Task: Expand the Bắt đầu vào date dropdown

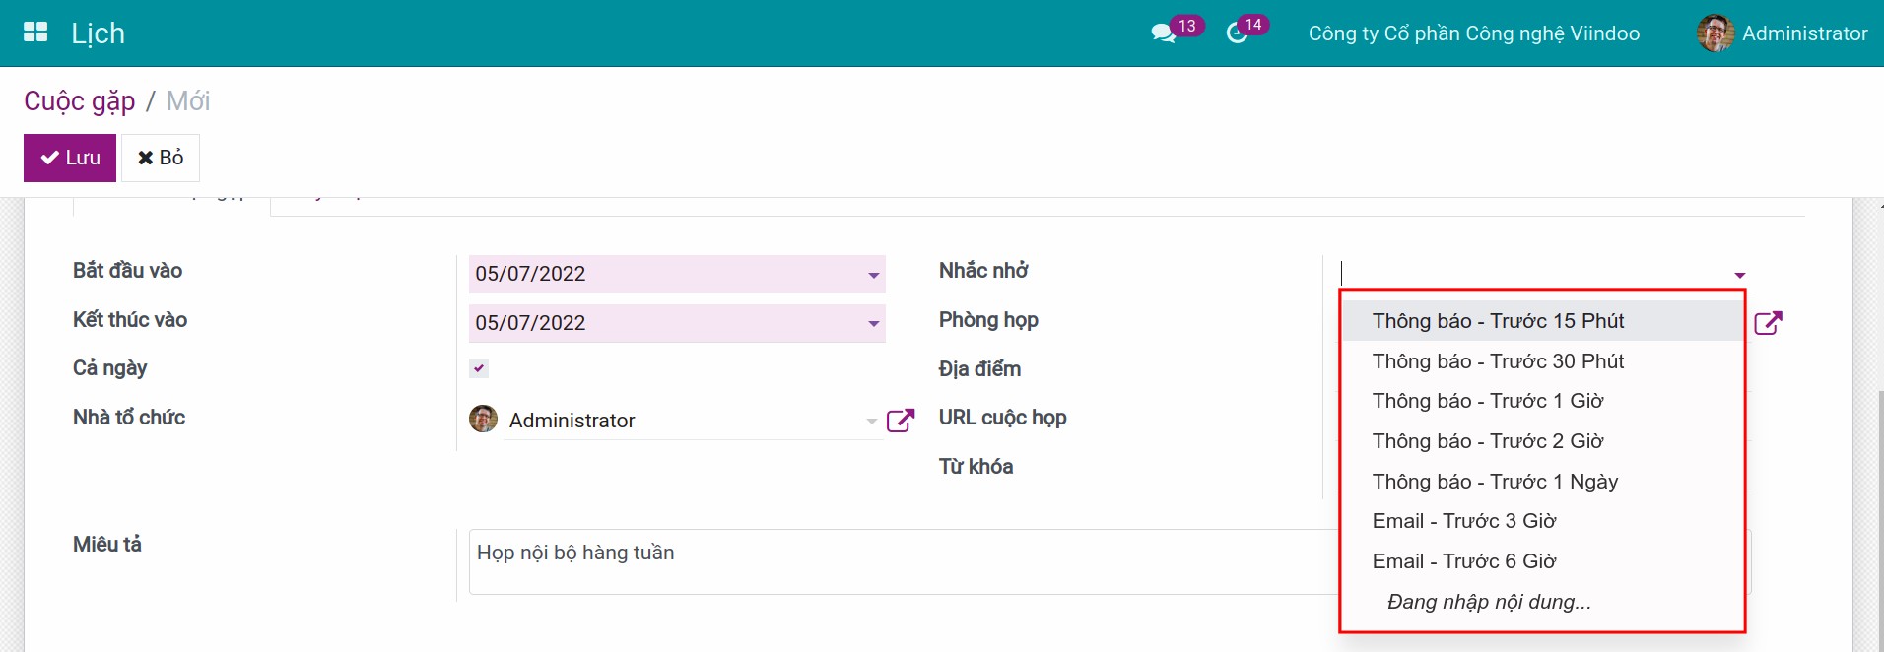Action: tap(874, 275)
